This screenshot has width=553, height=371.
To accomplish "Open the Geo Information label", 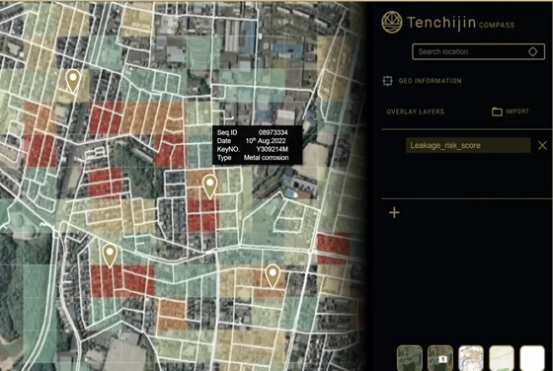I will tap(430, 81).
